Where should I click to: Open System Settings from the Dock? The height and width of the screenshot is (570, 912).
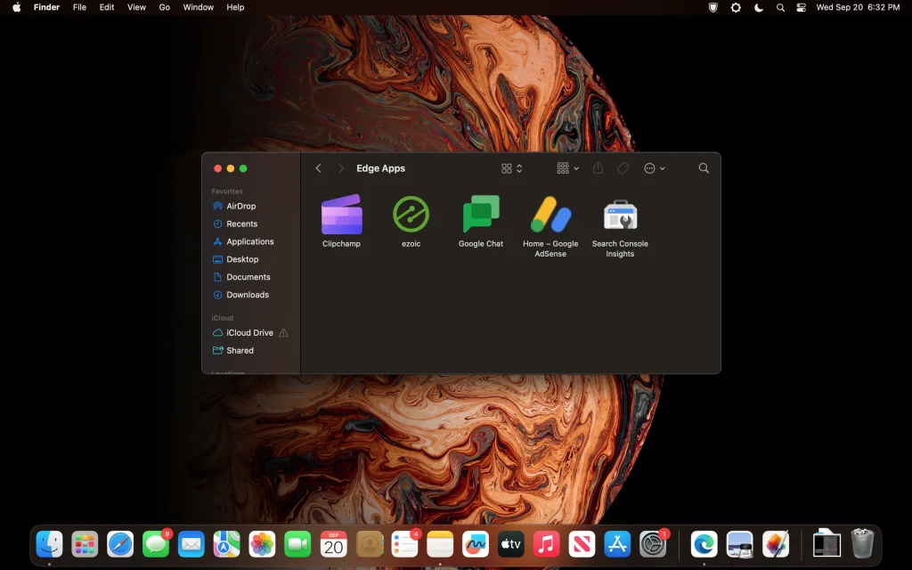click(x=653, y=545)
